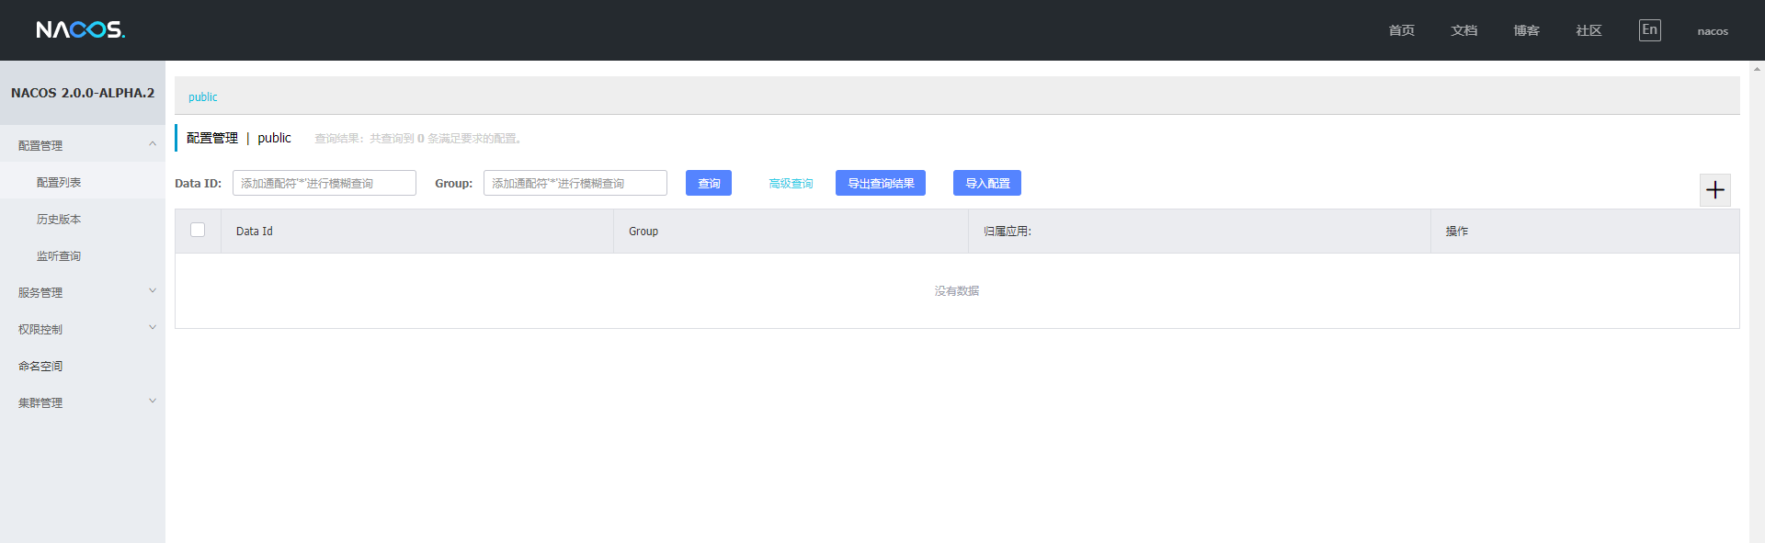Select the public namespace tab
1765x543 pixels.
click(203, 96)
